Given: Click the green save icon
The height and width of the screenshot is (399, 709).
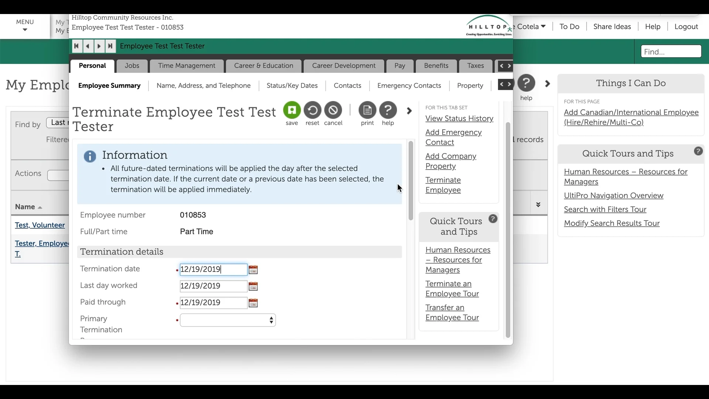Looking at the screenshot, I should tap(292, 110).
